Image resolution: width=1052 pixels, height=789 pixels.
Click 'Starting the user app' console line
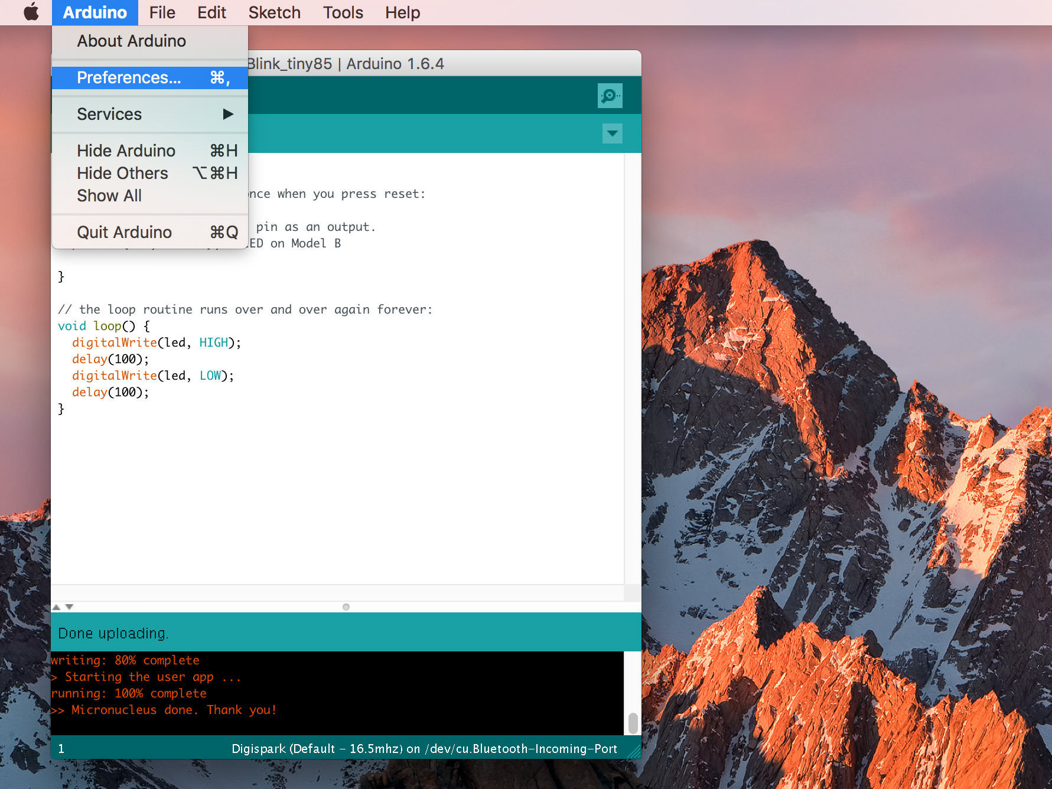point(146,677)
